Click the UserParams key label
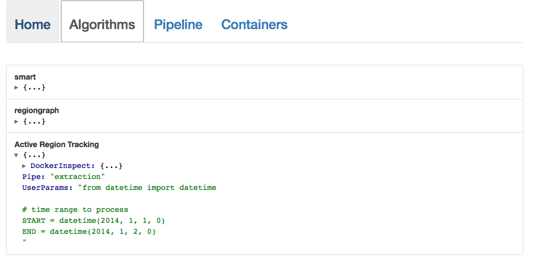The image size is (535, 269). tap(46, 188)
